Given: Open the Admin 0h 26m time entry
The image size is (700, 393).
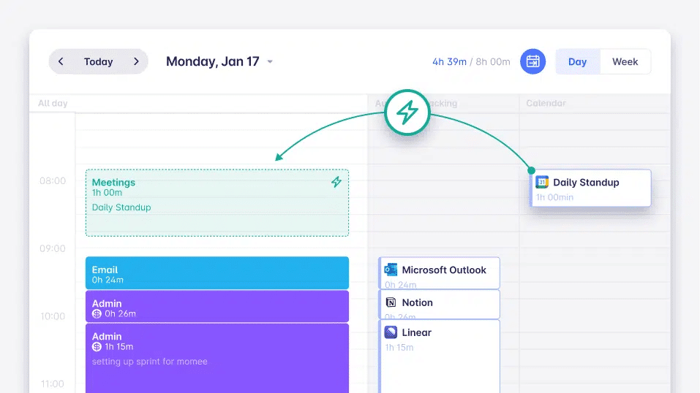Looking at the screenshot, I should 217,307.
